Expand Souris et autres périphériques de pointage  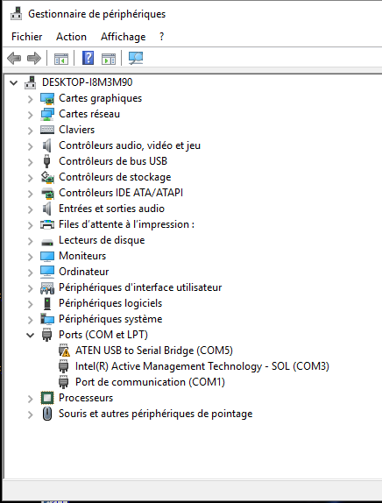click(30, 414)
